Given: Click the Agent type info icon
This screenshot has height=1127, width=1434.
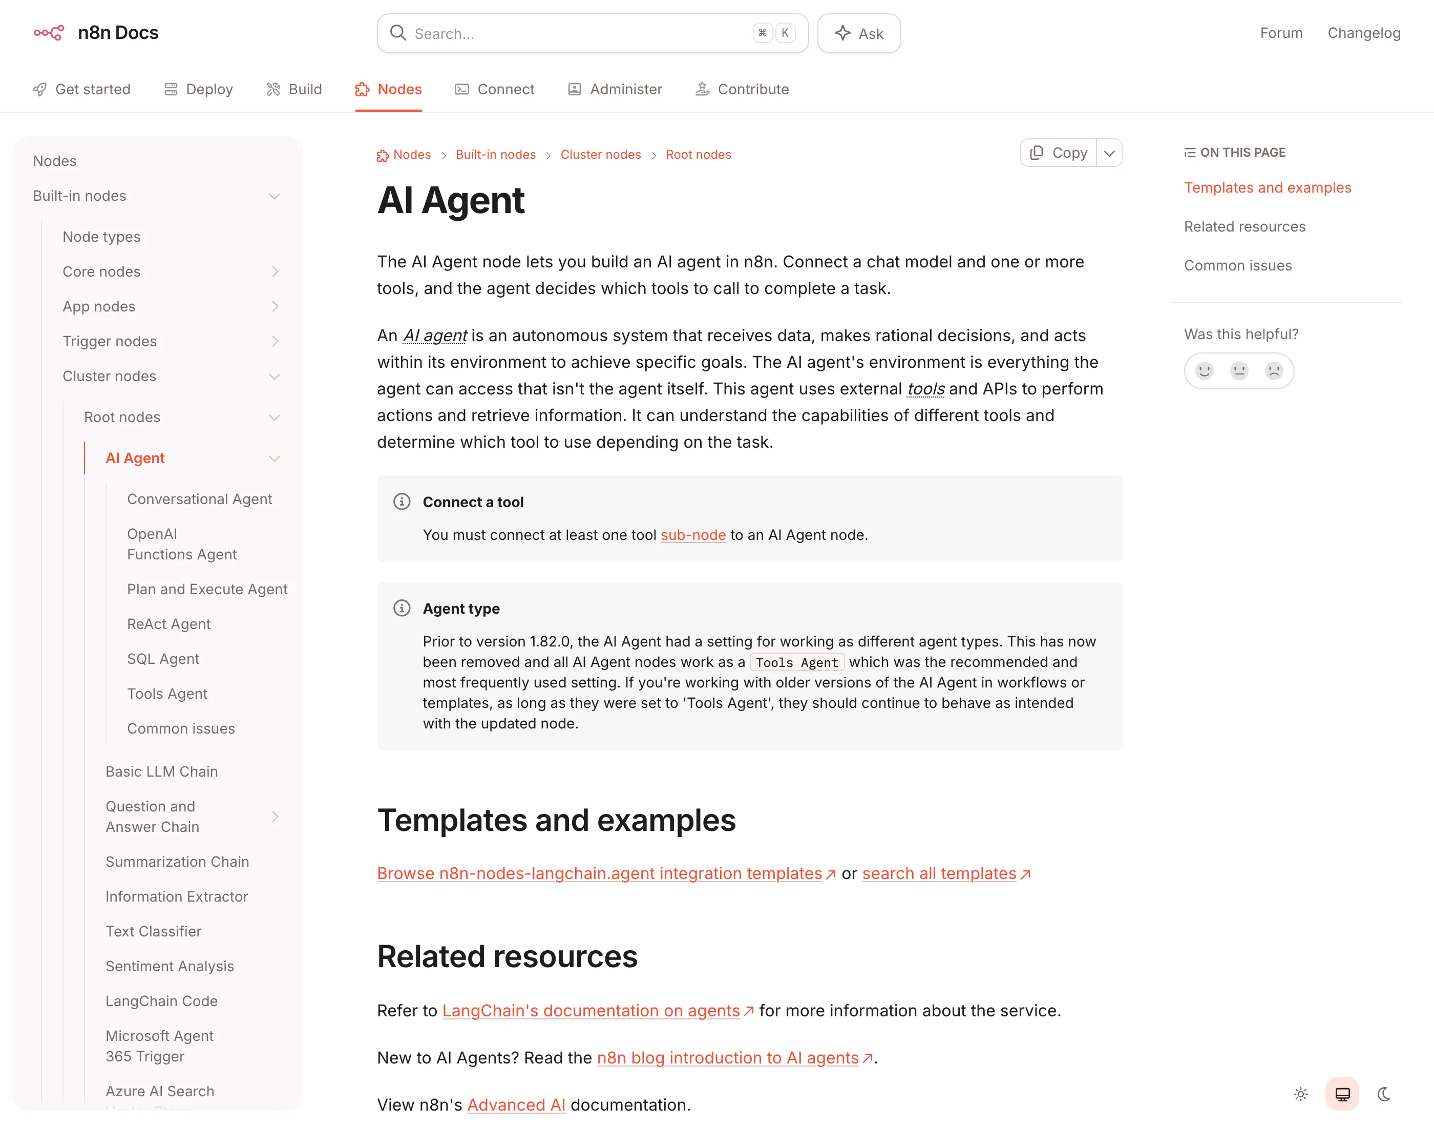Looking at the screenshot, I should pyautogui.click(x=402, y=608).
